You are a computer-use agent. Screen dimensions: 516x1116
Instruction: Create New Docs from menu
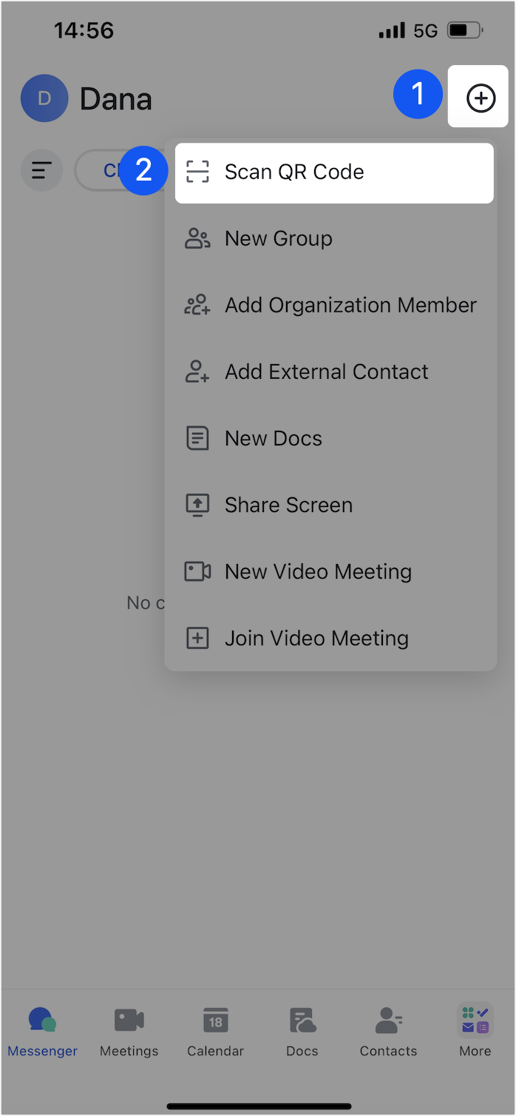273,439
